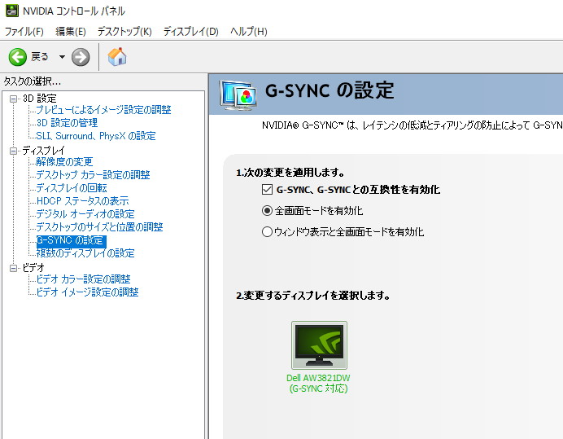Viewport: 563px width, 439px height.
Task: Click the G-SYNC header monitor icon
Action: coord(239,94)
